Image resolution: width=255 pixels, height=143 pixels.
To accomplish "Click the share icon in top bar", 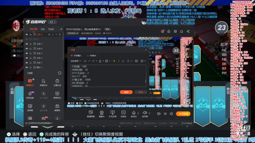I will (x=188, y=31).
